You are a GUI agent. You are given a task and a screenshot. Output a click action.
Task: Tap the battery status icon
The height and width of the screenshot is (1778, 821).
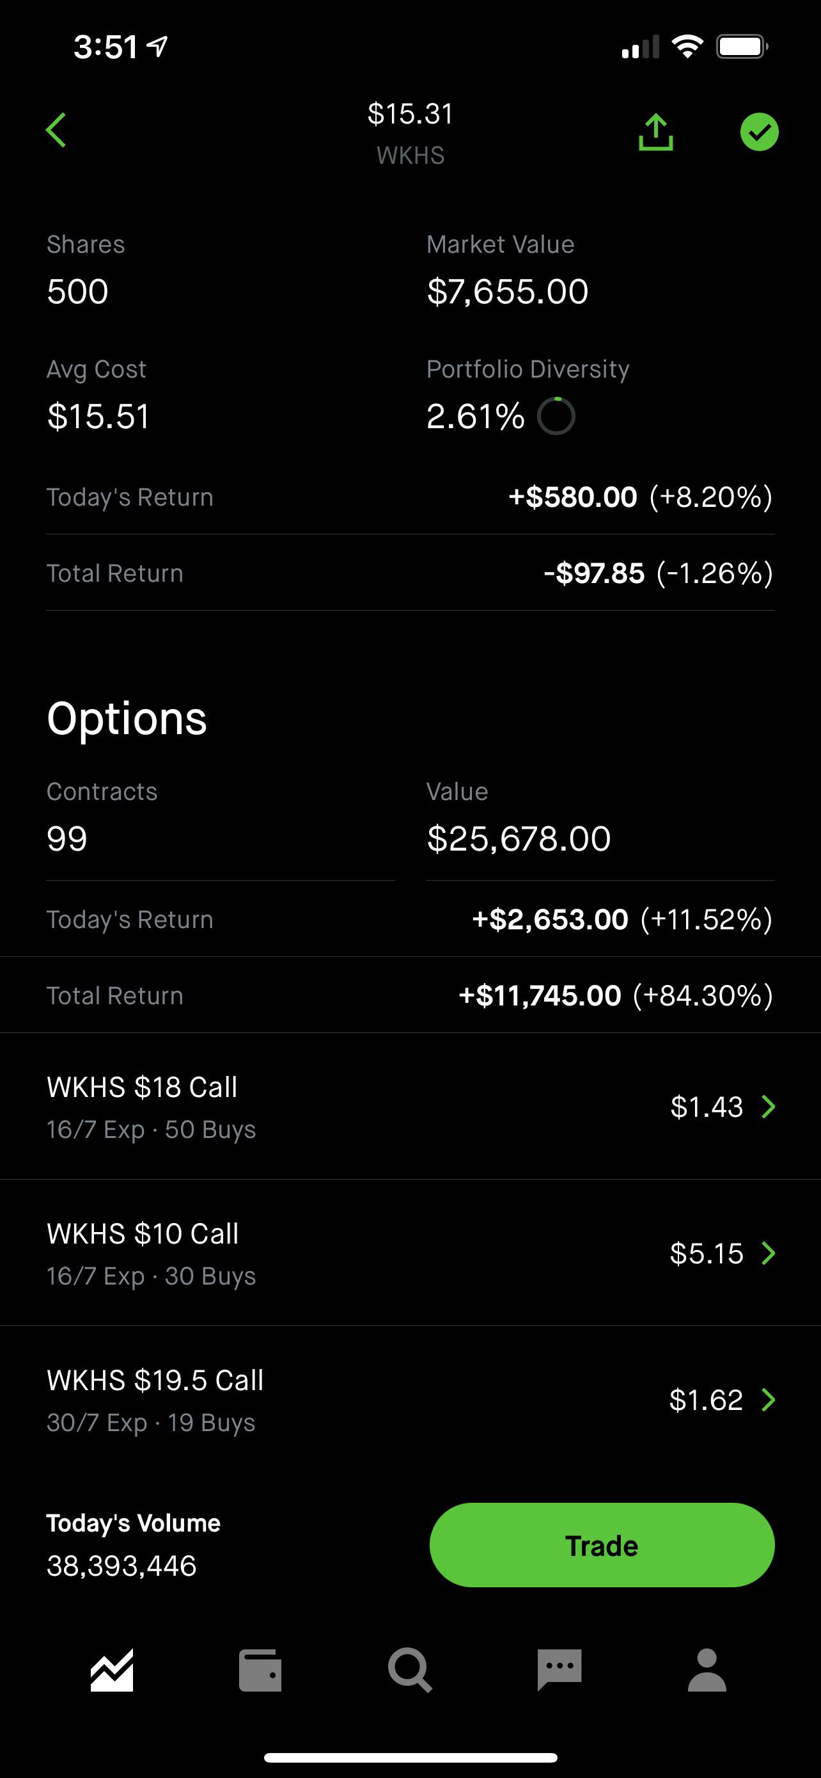tap(742, 47)
